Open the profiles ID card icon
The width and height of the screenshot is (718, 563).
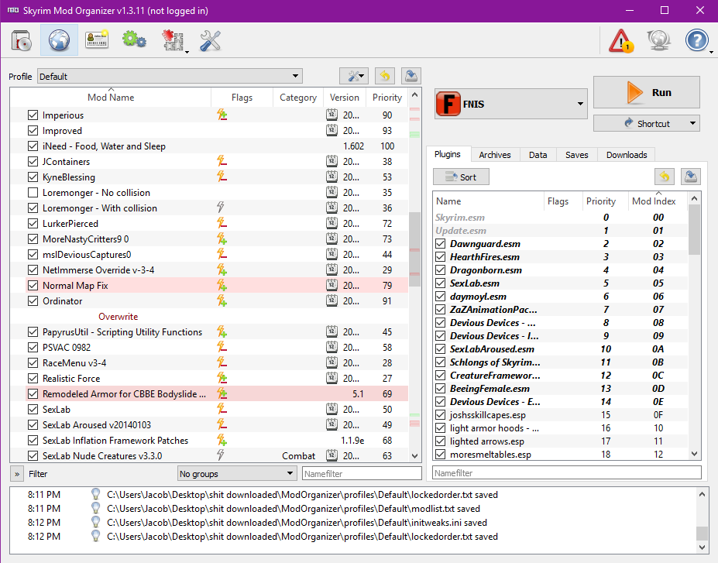tap(97, 41)
